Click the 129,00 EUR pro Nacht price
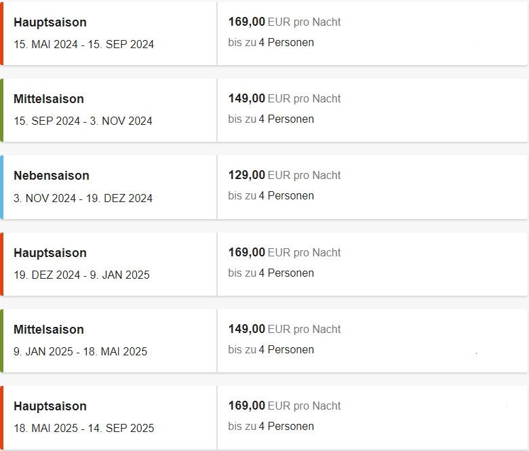Viewport: 529px width, 451px height. pos(284,175)
